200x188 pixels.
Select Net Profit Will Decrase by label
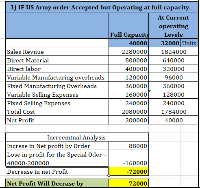(x=57, y=184)
